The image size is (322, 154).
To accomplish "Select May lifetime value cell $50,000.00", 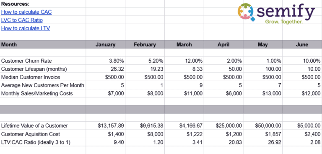I will [263, 126].
